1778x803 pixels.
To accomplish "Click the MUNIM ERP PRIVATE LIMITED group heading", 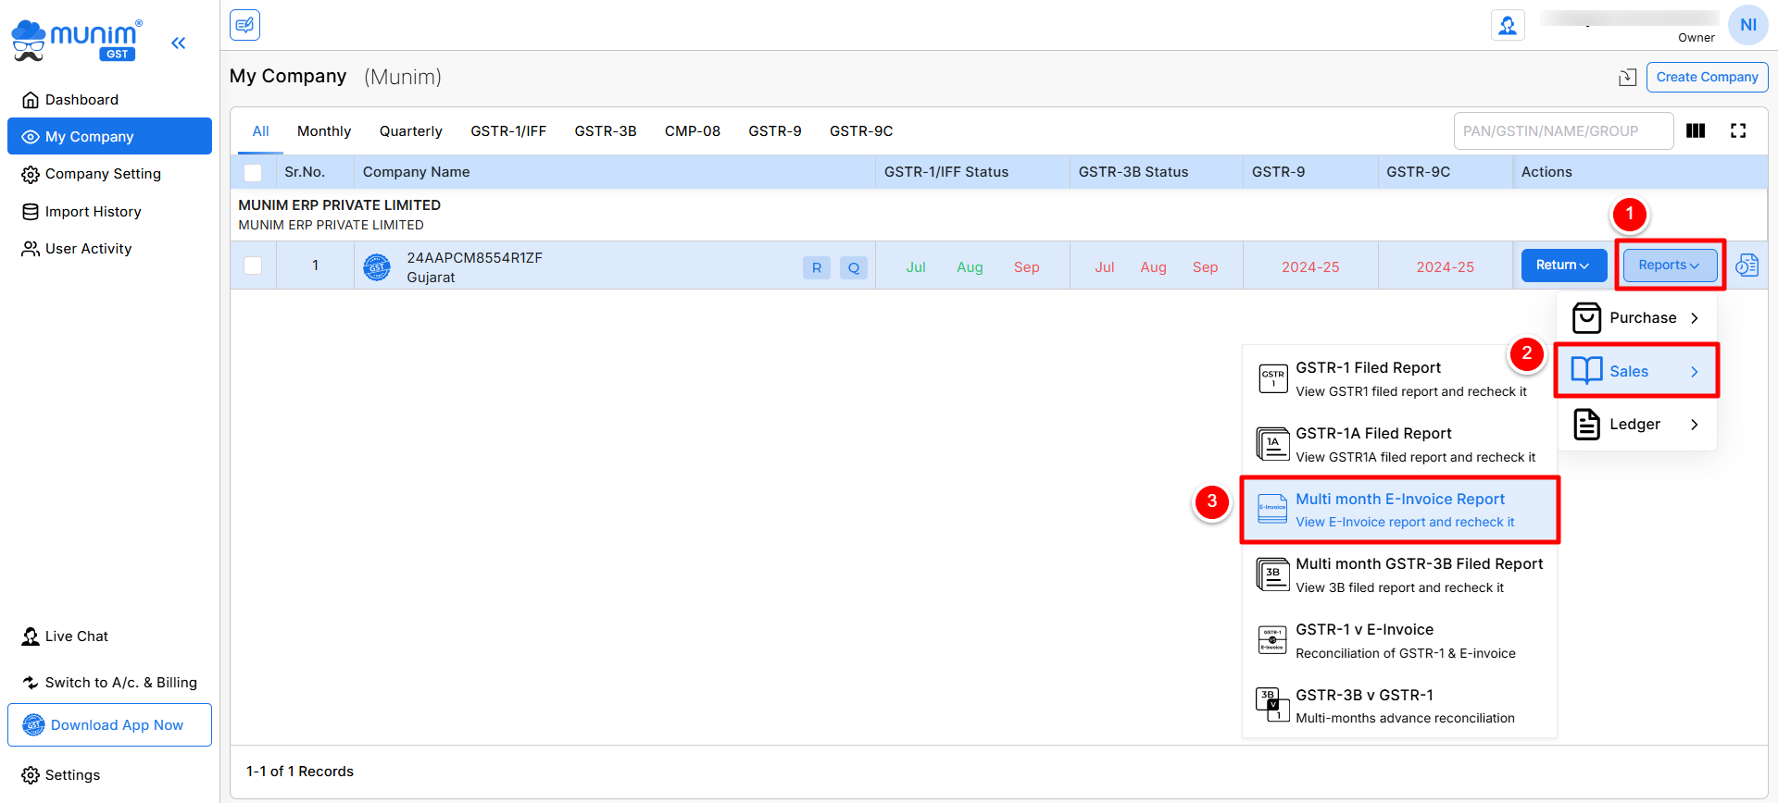I will point(339,205).
